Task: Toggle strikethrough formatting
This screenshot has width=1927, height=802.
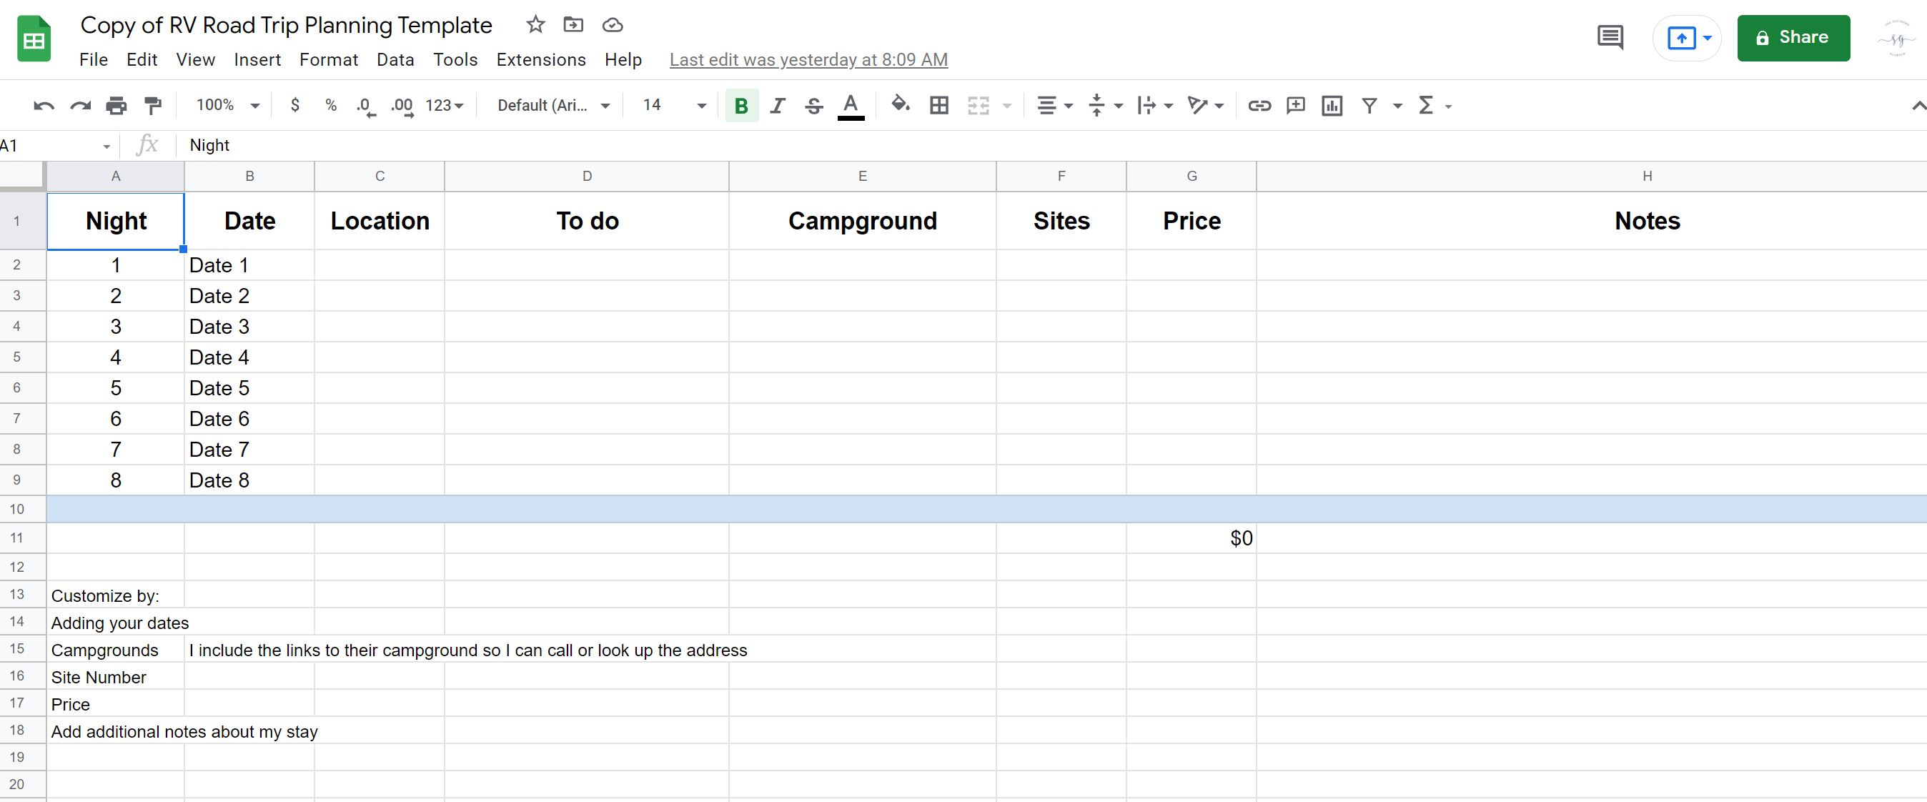Action: coord(814,106)
